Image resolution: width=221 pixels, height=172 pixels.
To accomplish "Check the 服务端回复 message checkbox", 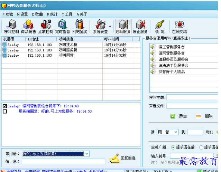I will coord(5,111).
